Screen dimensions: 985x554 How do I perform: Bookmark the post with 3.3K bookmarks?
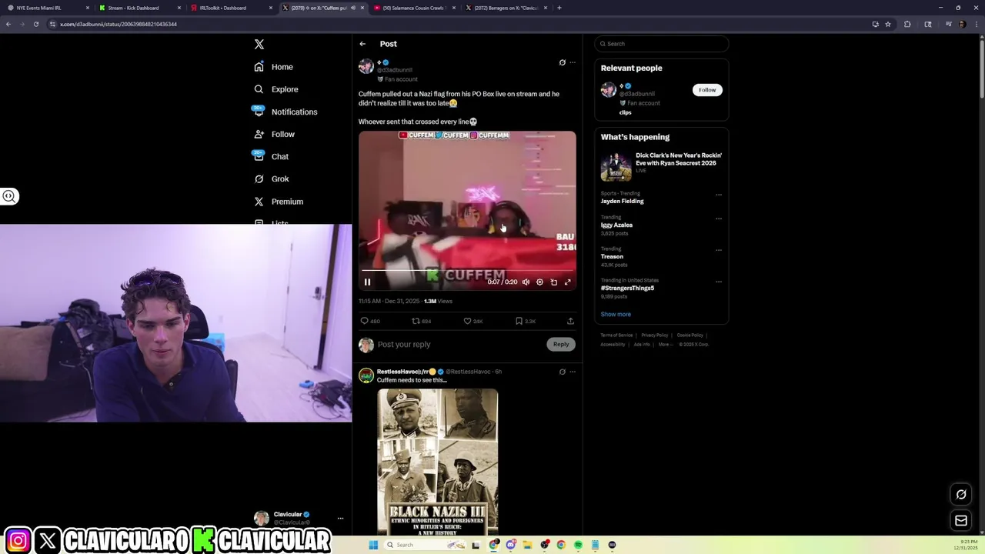click(x=526, y=321)
